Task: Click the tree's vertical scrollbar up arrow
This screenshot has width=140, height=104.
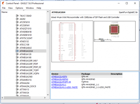Action: coord(48,12)
